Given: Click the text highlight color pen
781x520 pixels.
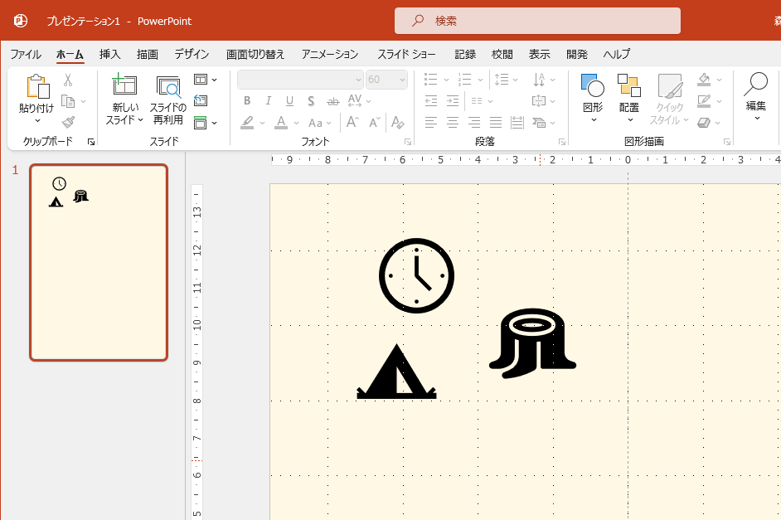Looking at the screenshot, I should (248, 123).
